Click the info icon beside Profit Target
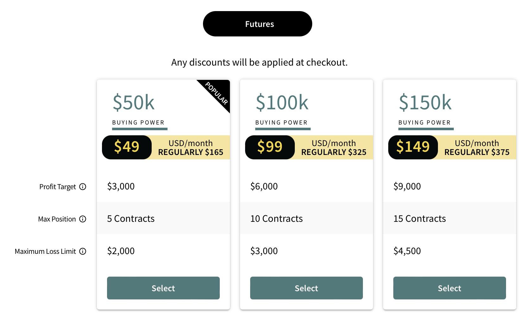The width and height of the screenshot is (532, 327). (83, 187)
